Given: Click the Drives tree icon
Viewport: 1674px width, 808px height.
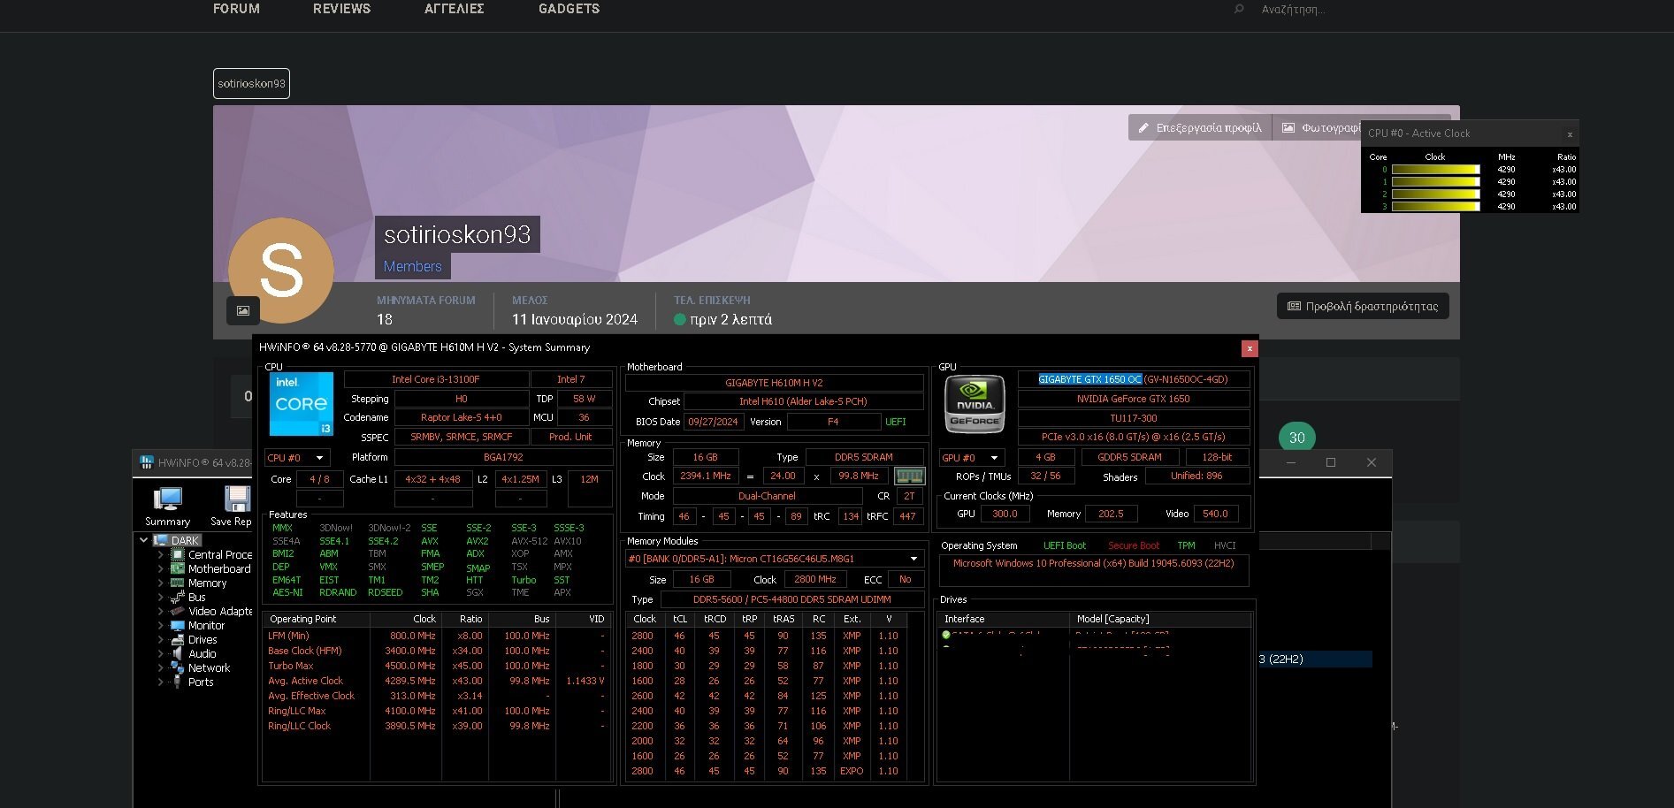Looking at the screenshot, I should [178, 639].
